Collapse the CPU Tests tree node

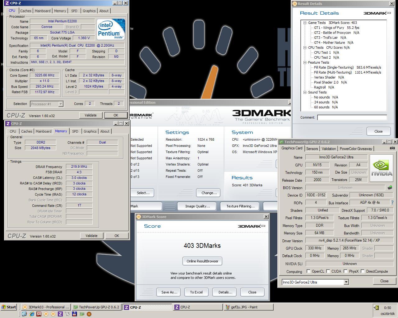click(x=305, y=48)
